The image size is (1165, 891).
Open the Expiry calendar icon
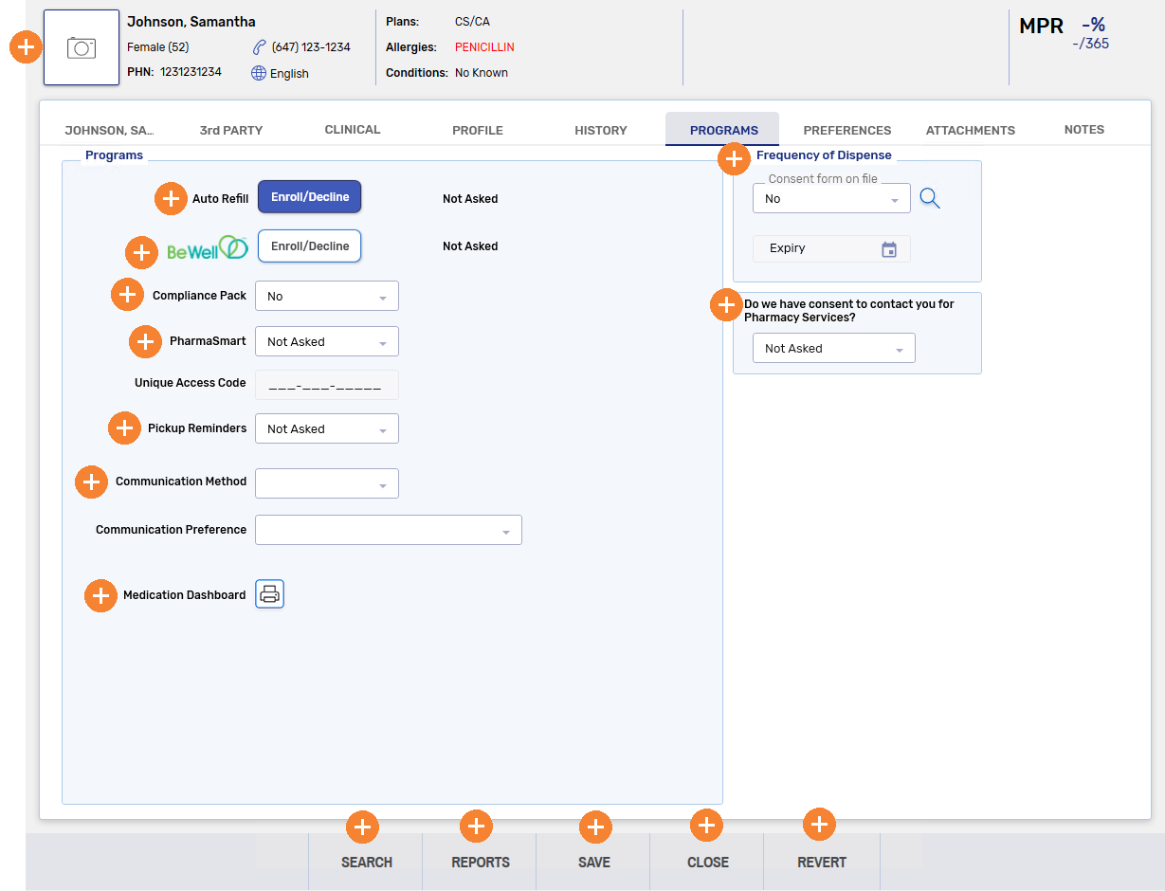point(888,249)
